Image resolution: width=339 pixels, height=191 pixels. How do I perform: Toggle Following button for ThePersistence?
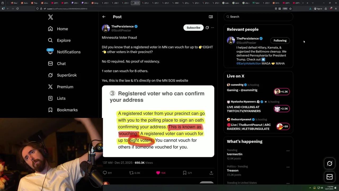tap(280, 41)
